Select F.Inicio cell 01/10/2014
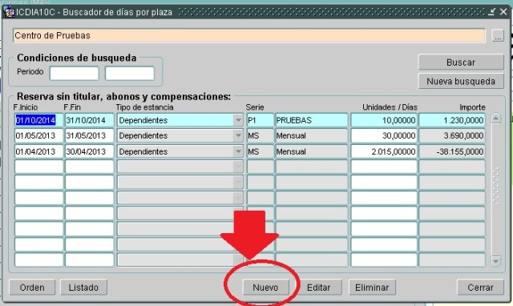Viewport: 513px width, 306px height. (39, 120)
